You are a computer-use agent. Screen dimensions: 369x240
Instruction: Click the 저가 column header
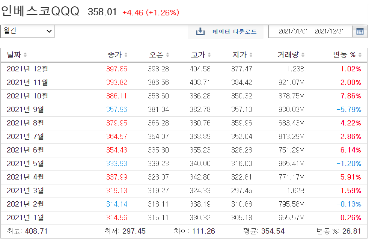click(239, 55)
